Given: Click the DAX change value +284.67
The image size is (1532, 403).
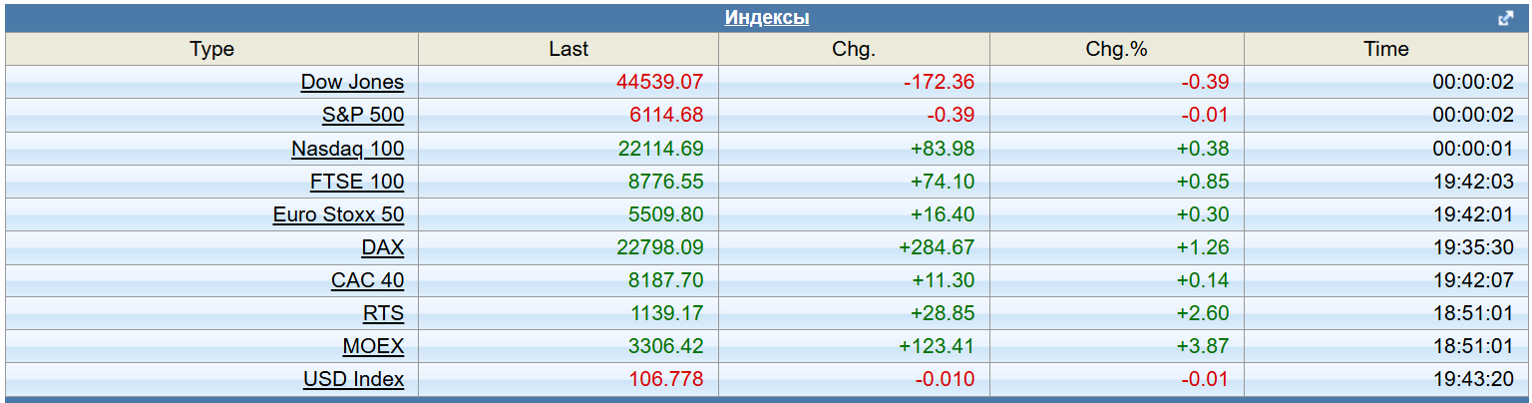Looking at the screenshot, I should tap(937, 247).
